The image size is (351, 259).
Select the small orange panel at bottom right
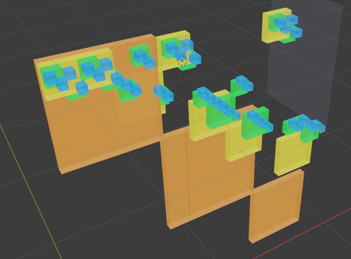click(x=275, y=208)
